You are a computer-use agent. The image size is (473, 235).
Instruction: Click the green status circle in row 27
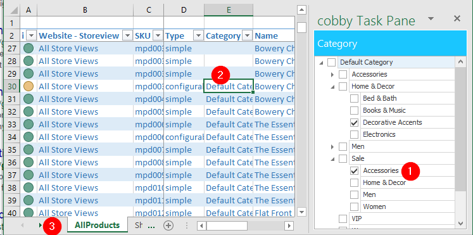click(28, 49)
